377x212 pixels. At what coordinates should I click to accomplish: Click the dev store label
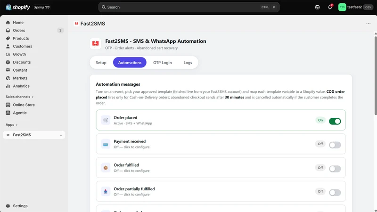(368, 7)
